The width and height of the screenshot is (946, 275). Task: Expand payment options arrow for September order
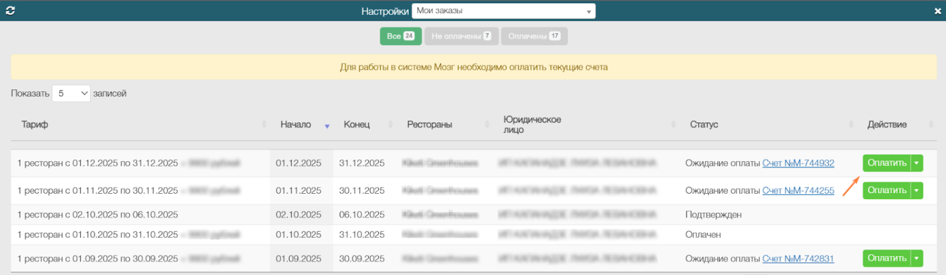[x=917, y=258]
